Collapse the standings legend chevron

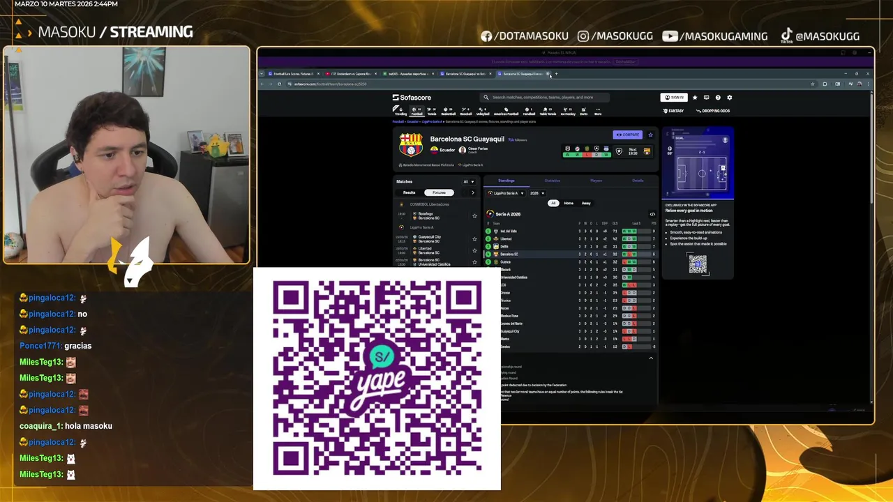coord(651,358)
